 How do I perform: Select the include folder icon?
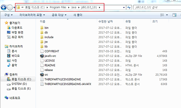[x=42, y=37]
